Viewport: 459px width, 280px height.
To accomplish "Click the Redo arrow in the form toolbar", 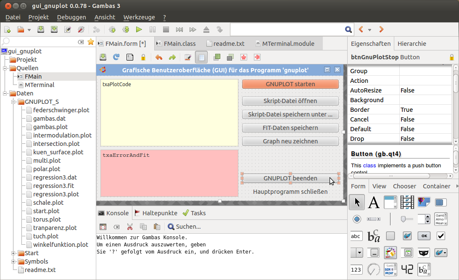I will click(x=172, y=57).
